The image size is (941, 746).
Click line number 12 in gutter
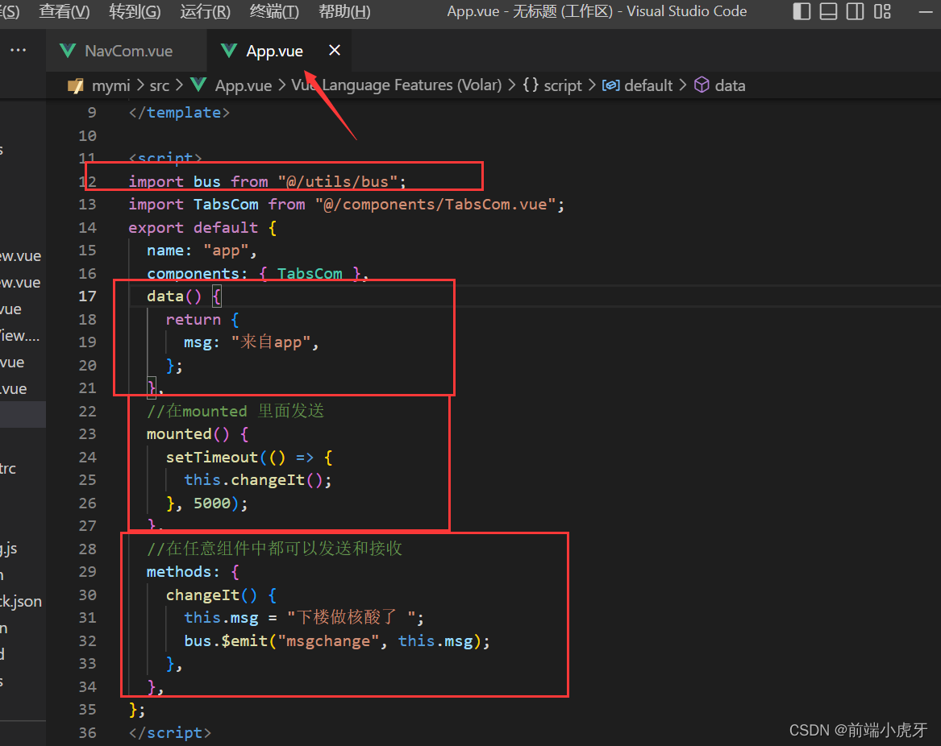[88, 182]
